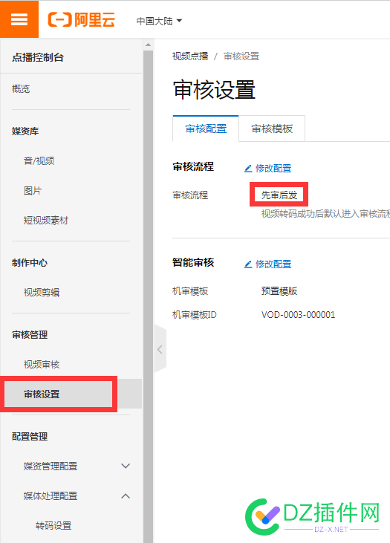This screenshot has height=543, width=390.
Task: Open 转码设置 in the sidebar
Action: [53, 526]
